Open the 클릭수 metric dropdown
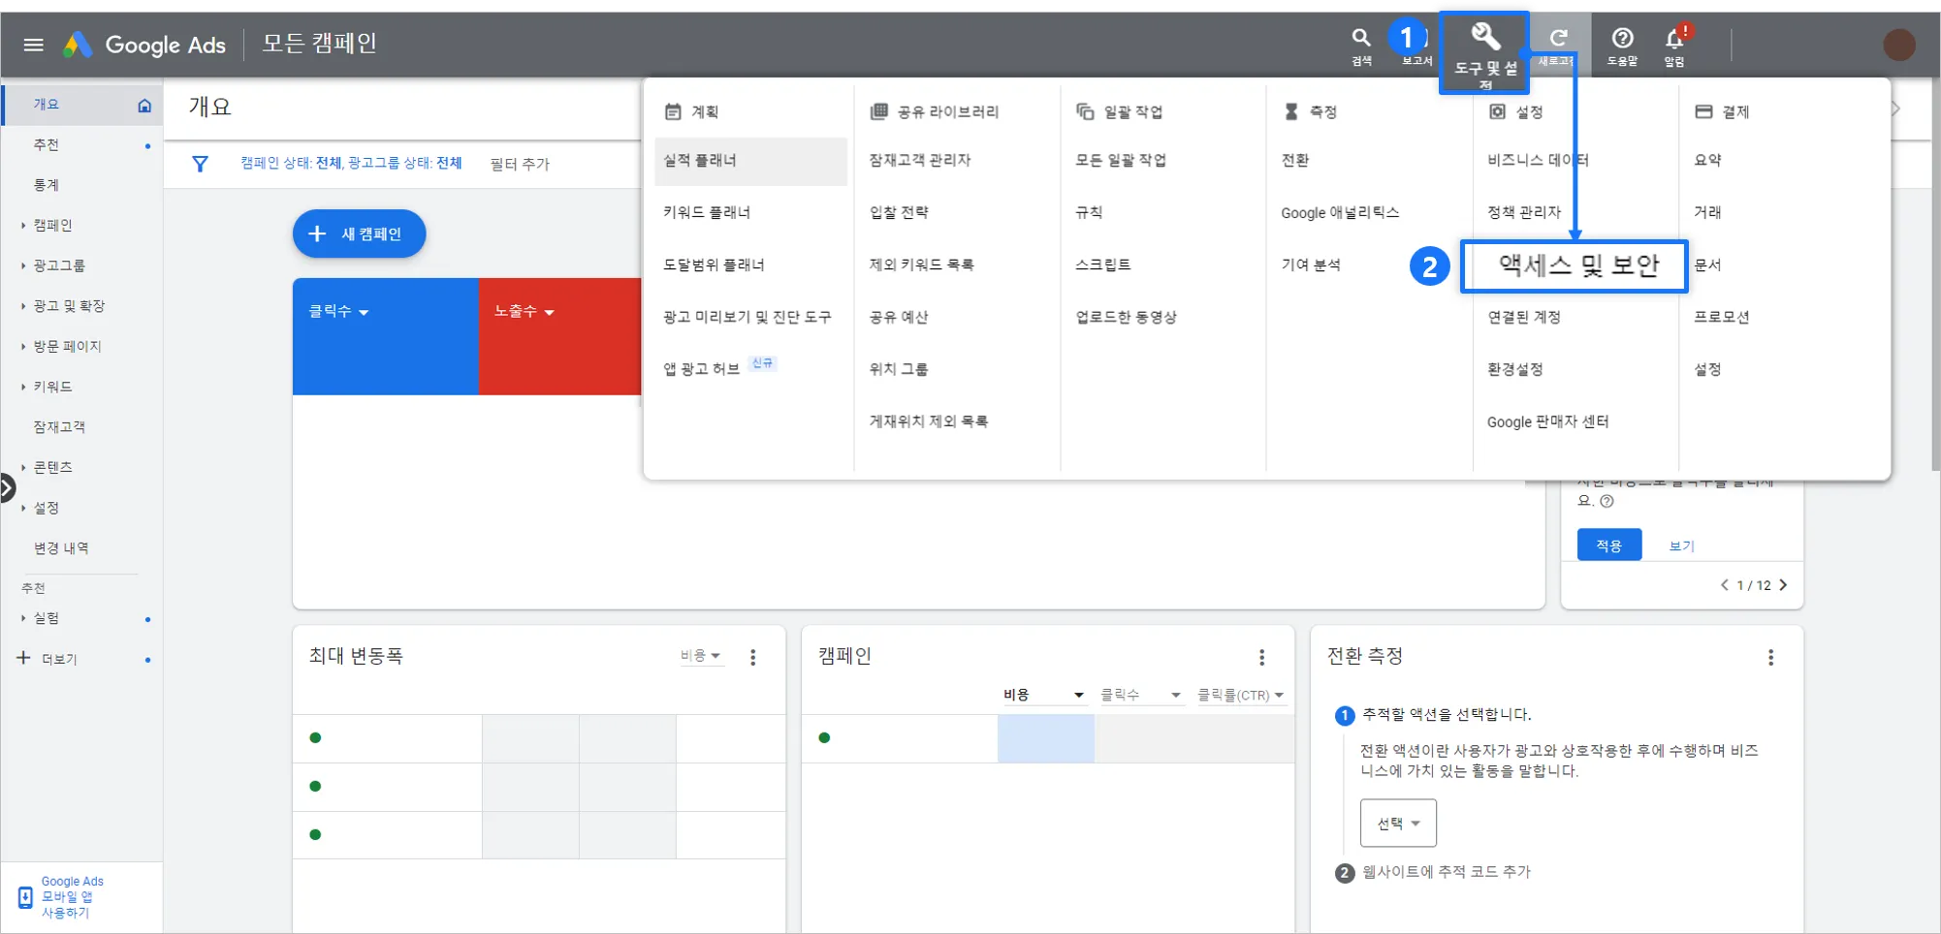Viewport: 1941px width, 934px height. pos(338,311)
